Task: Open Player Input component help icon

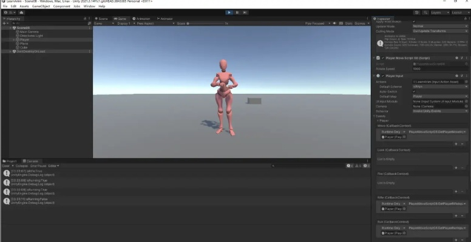Action: click(456, 76)
